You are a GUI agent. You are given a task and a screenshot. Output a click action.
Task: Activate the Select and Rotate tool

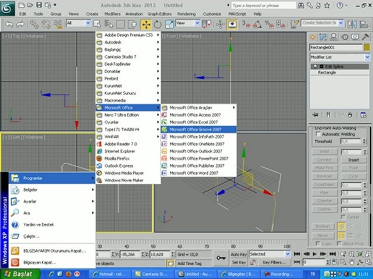[157, 24]
